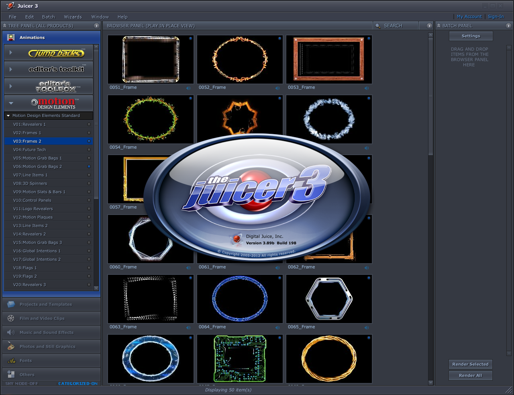Open Projects and Templates via its stacked-pages icon

click(x=11, y=304)
